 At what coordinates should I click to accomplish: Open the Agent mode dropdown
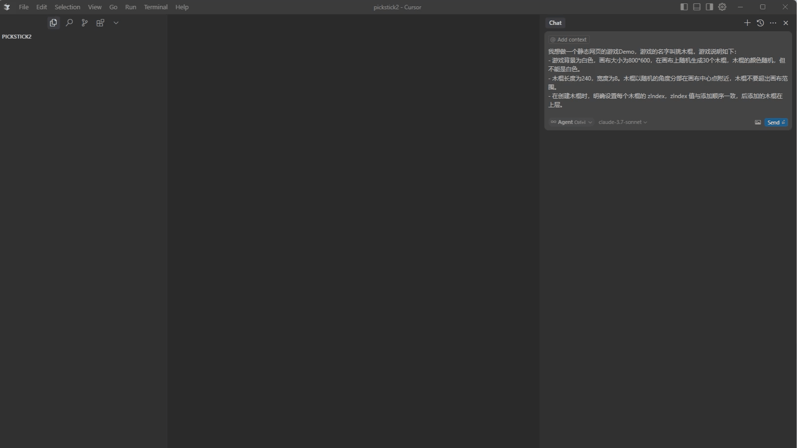point(571,122)
